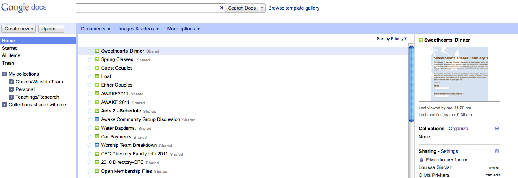
Task: Open search options dropdown arrow
Action: click(262, 8)
